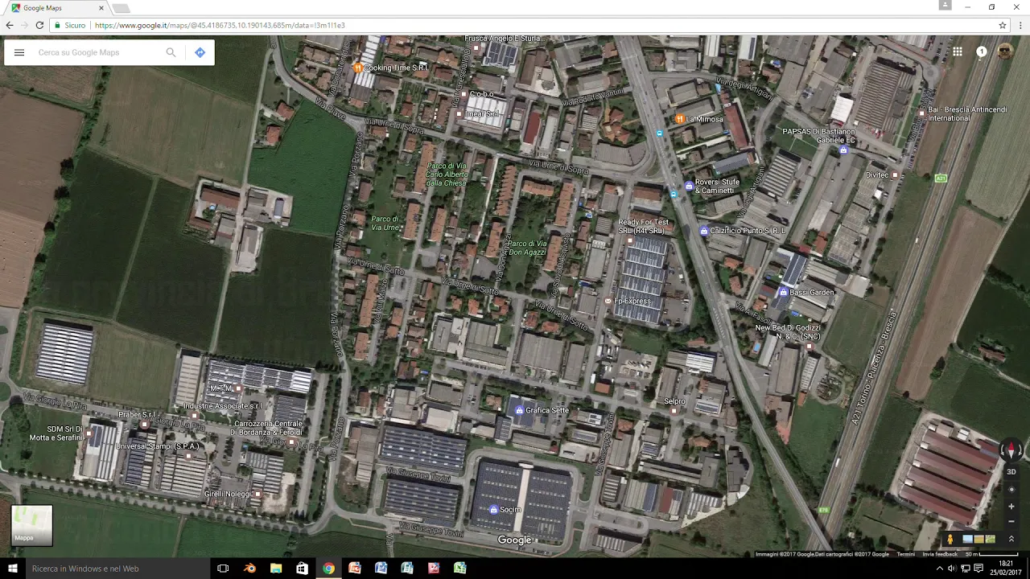Image resolution: width=1030 pixels, height=579 pixels.
Task: Open Chrome's three-dot menu
Action: [1020, 25]
